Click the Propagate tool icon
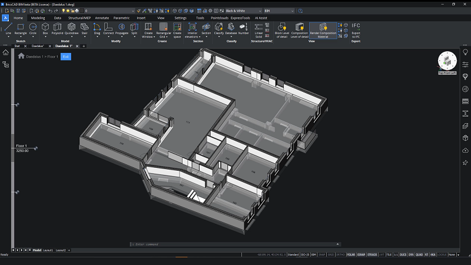This screenshot has height=265, width=471. pos(122,29)
